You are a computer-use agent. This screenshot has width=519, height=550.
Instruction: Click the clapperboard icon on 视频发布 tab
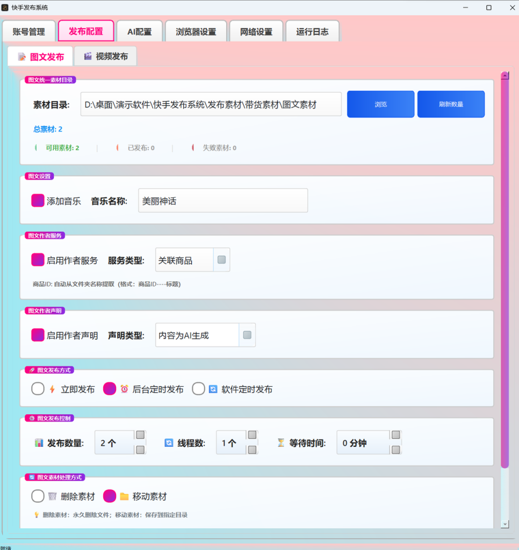[x=88, y=56]
